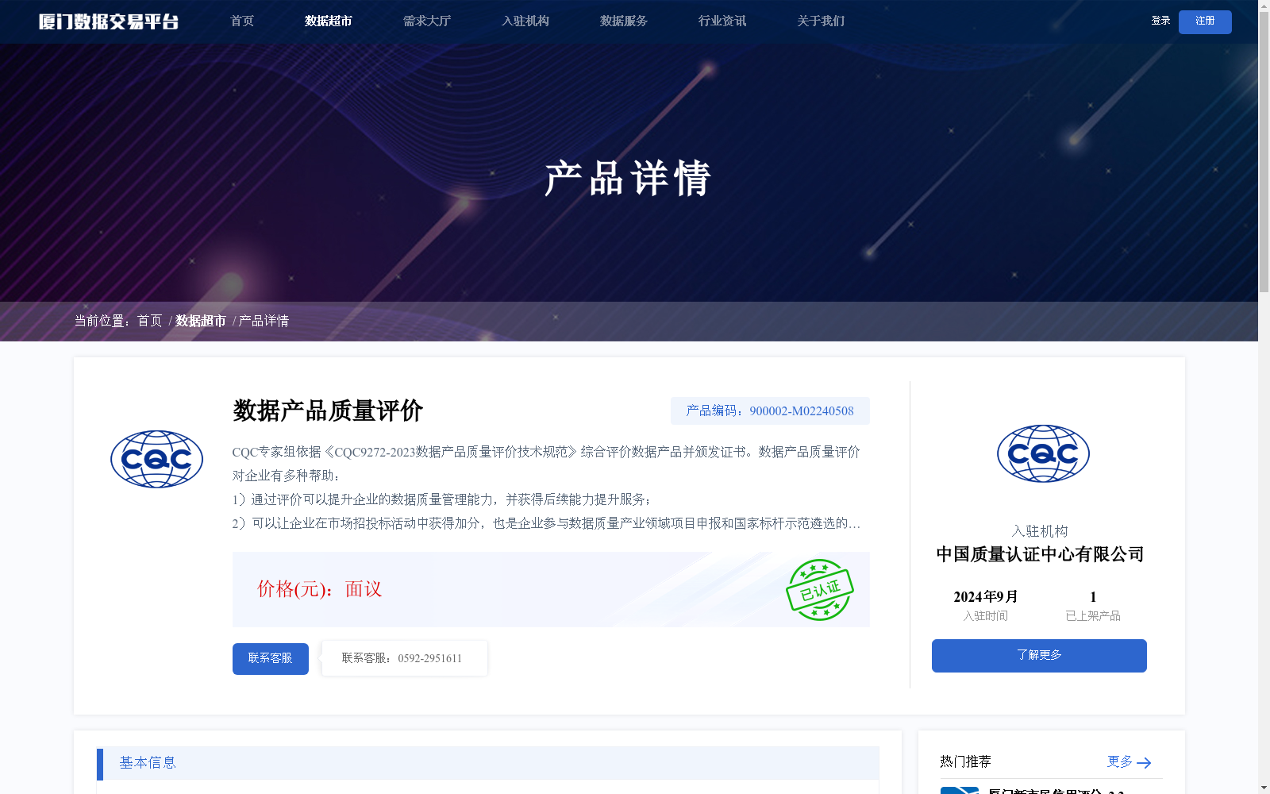Click the customer service number 0592-2951611
The image size is (1270, 794).
pyautogui.click(x=429, y=658)
